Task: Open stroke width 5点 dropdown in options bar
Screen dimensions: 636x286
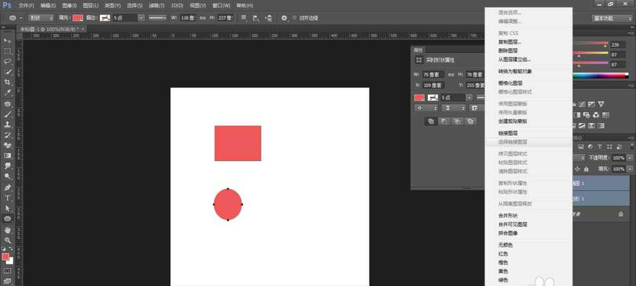Action: (x=141, y=18)
